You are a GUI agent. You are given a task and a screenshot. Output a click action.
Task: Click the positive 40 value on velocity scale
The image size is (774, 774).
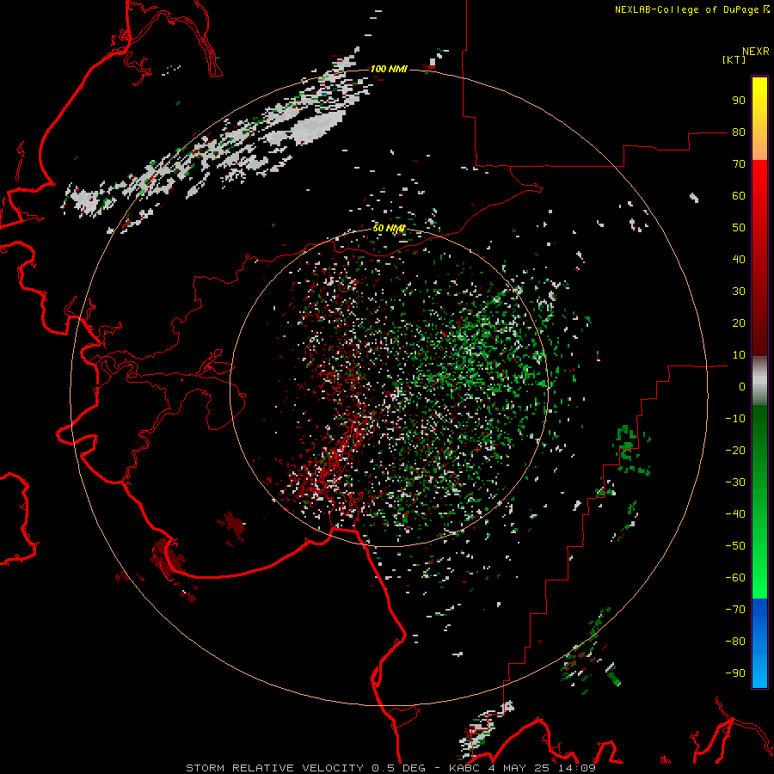point(739,260)
